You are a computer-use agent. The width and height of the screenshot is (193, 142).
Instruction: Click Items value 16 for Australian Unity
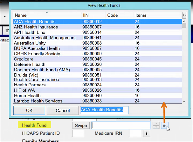[x=137, y=43]
